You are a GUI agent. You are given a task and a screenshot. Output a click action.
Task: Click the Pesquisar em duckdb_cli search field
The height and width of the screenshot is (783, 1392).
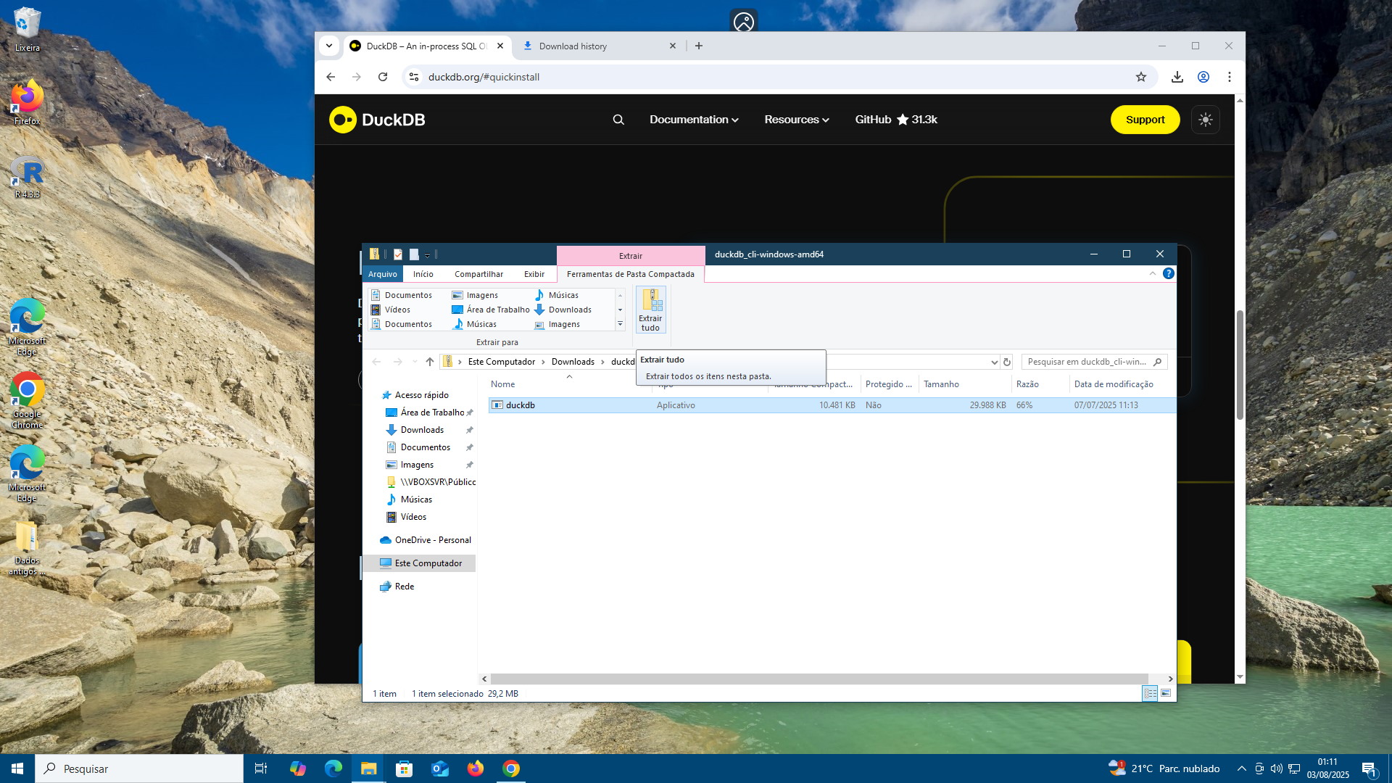click(x=1087, y=362)
